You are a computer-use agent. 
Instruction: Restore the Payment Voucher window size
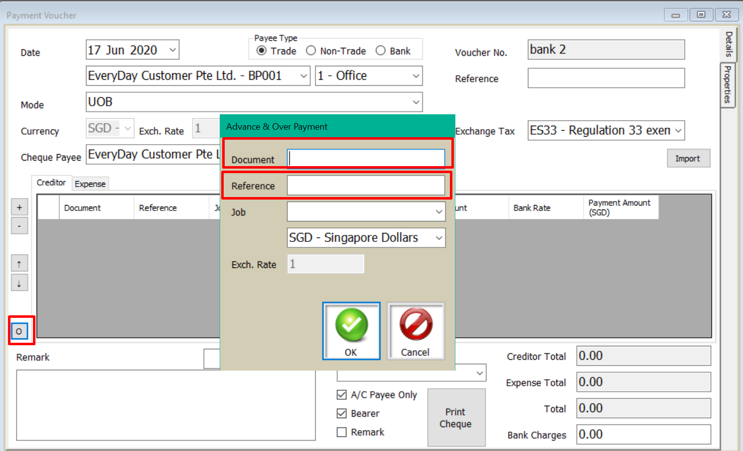pos(701,15)
